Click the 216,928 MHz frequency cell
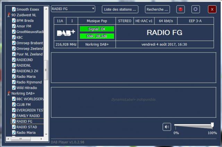This screenshot has height=147, width=222. 66,44
